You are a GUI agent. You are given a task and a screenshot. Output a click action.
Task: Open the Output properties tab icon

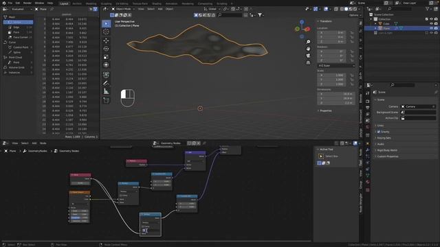point(368,108)
